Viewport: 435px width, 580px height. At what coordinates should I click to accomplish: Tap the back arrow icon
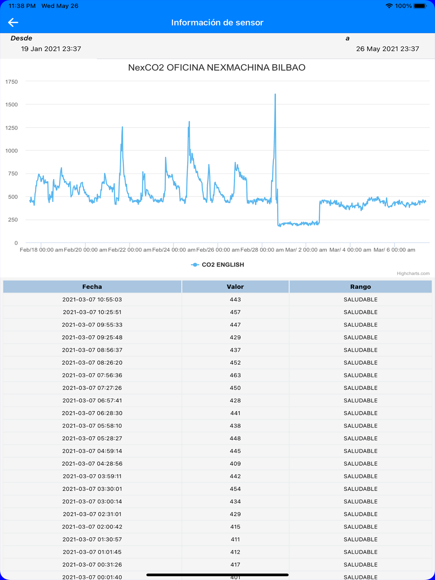coord(13,22)
